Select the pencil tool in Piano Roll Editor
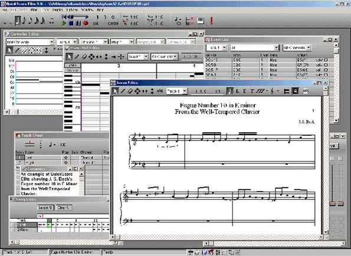 (77, 57)
